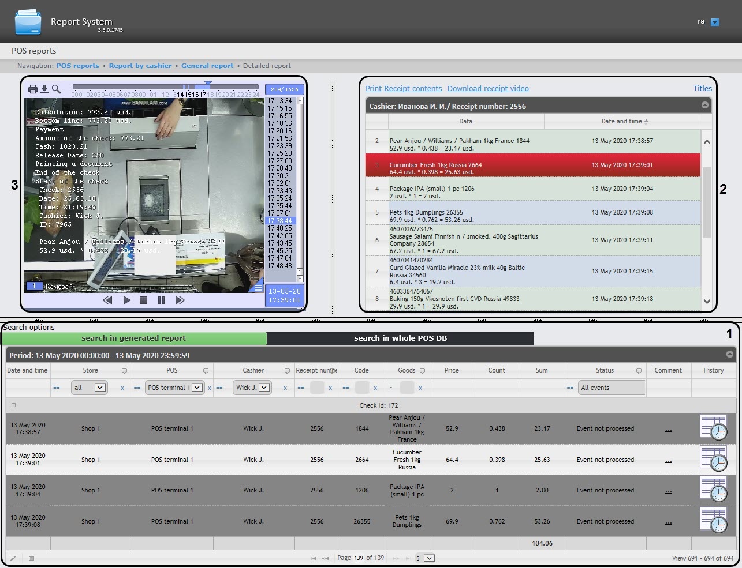
Task: Select the 17:40:25 timestamp in list
Action: pos(279,228)
